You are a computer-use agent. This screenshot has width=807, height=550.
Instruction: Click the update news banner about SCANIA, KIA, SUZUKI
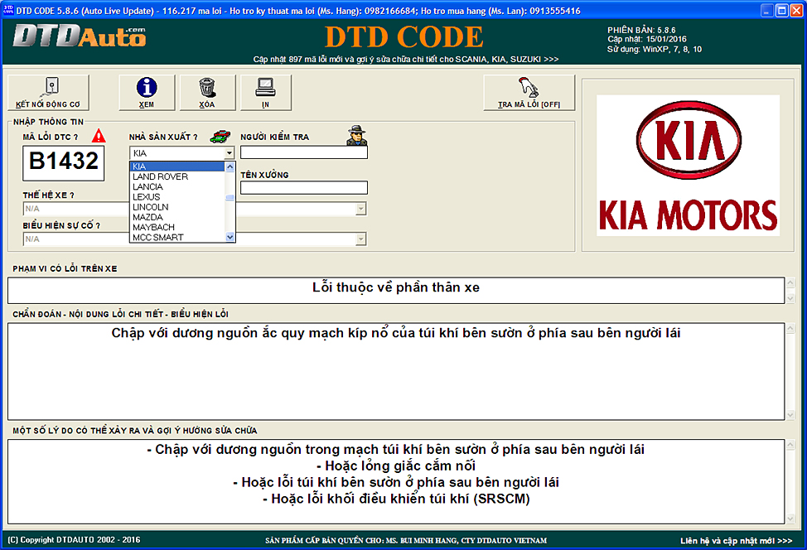(405, 60)
